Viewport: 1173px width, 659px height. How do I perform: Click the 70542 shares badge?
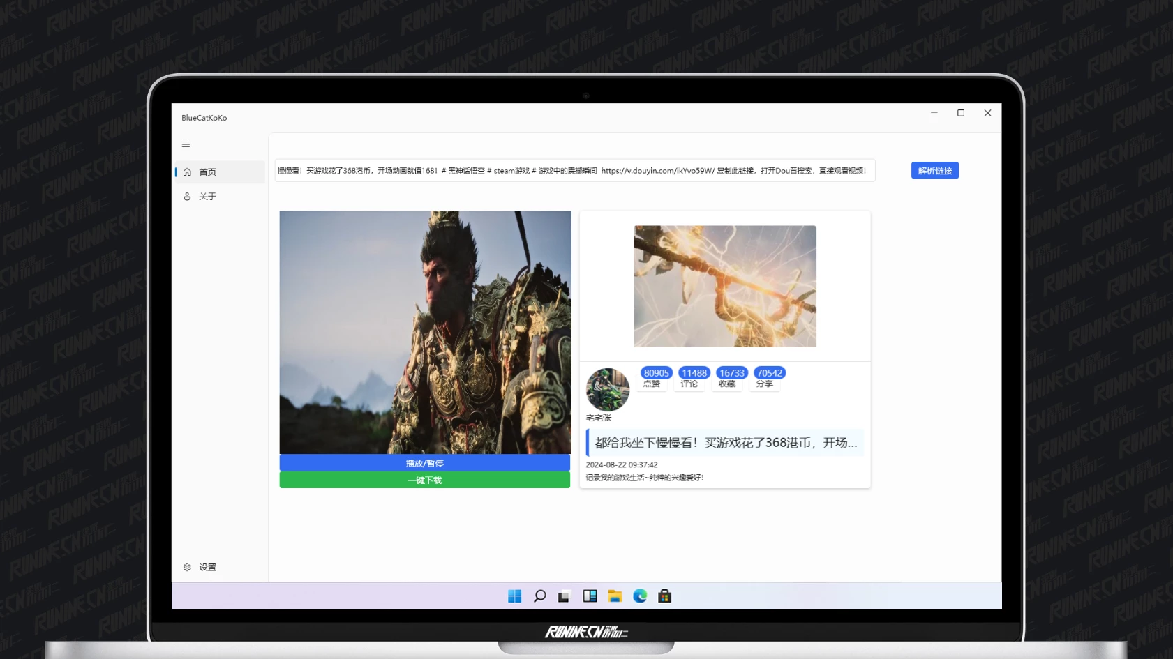(769, 373)
